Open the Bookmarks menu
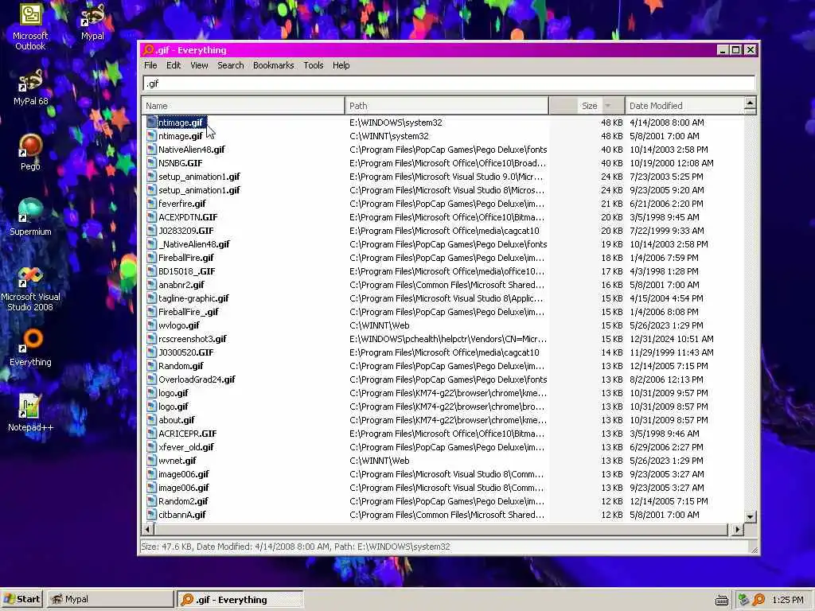Image resolution: width=815 pixels, height=611 pixels. (274, 65)
